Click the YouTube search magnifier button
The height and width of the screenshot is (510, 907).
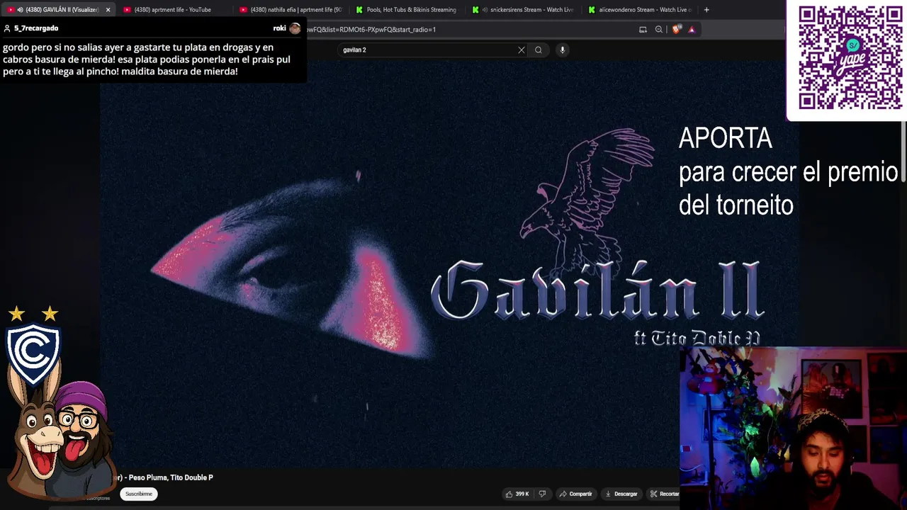(539, 50)
